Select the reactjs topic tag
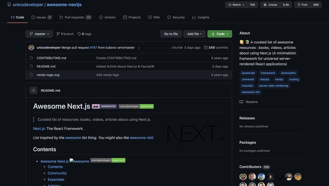Viewport: 329px width, 186px height. pyautogui.click(x=264, y=79)
